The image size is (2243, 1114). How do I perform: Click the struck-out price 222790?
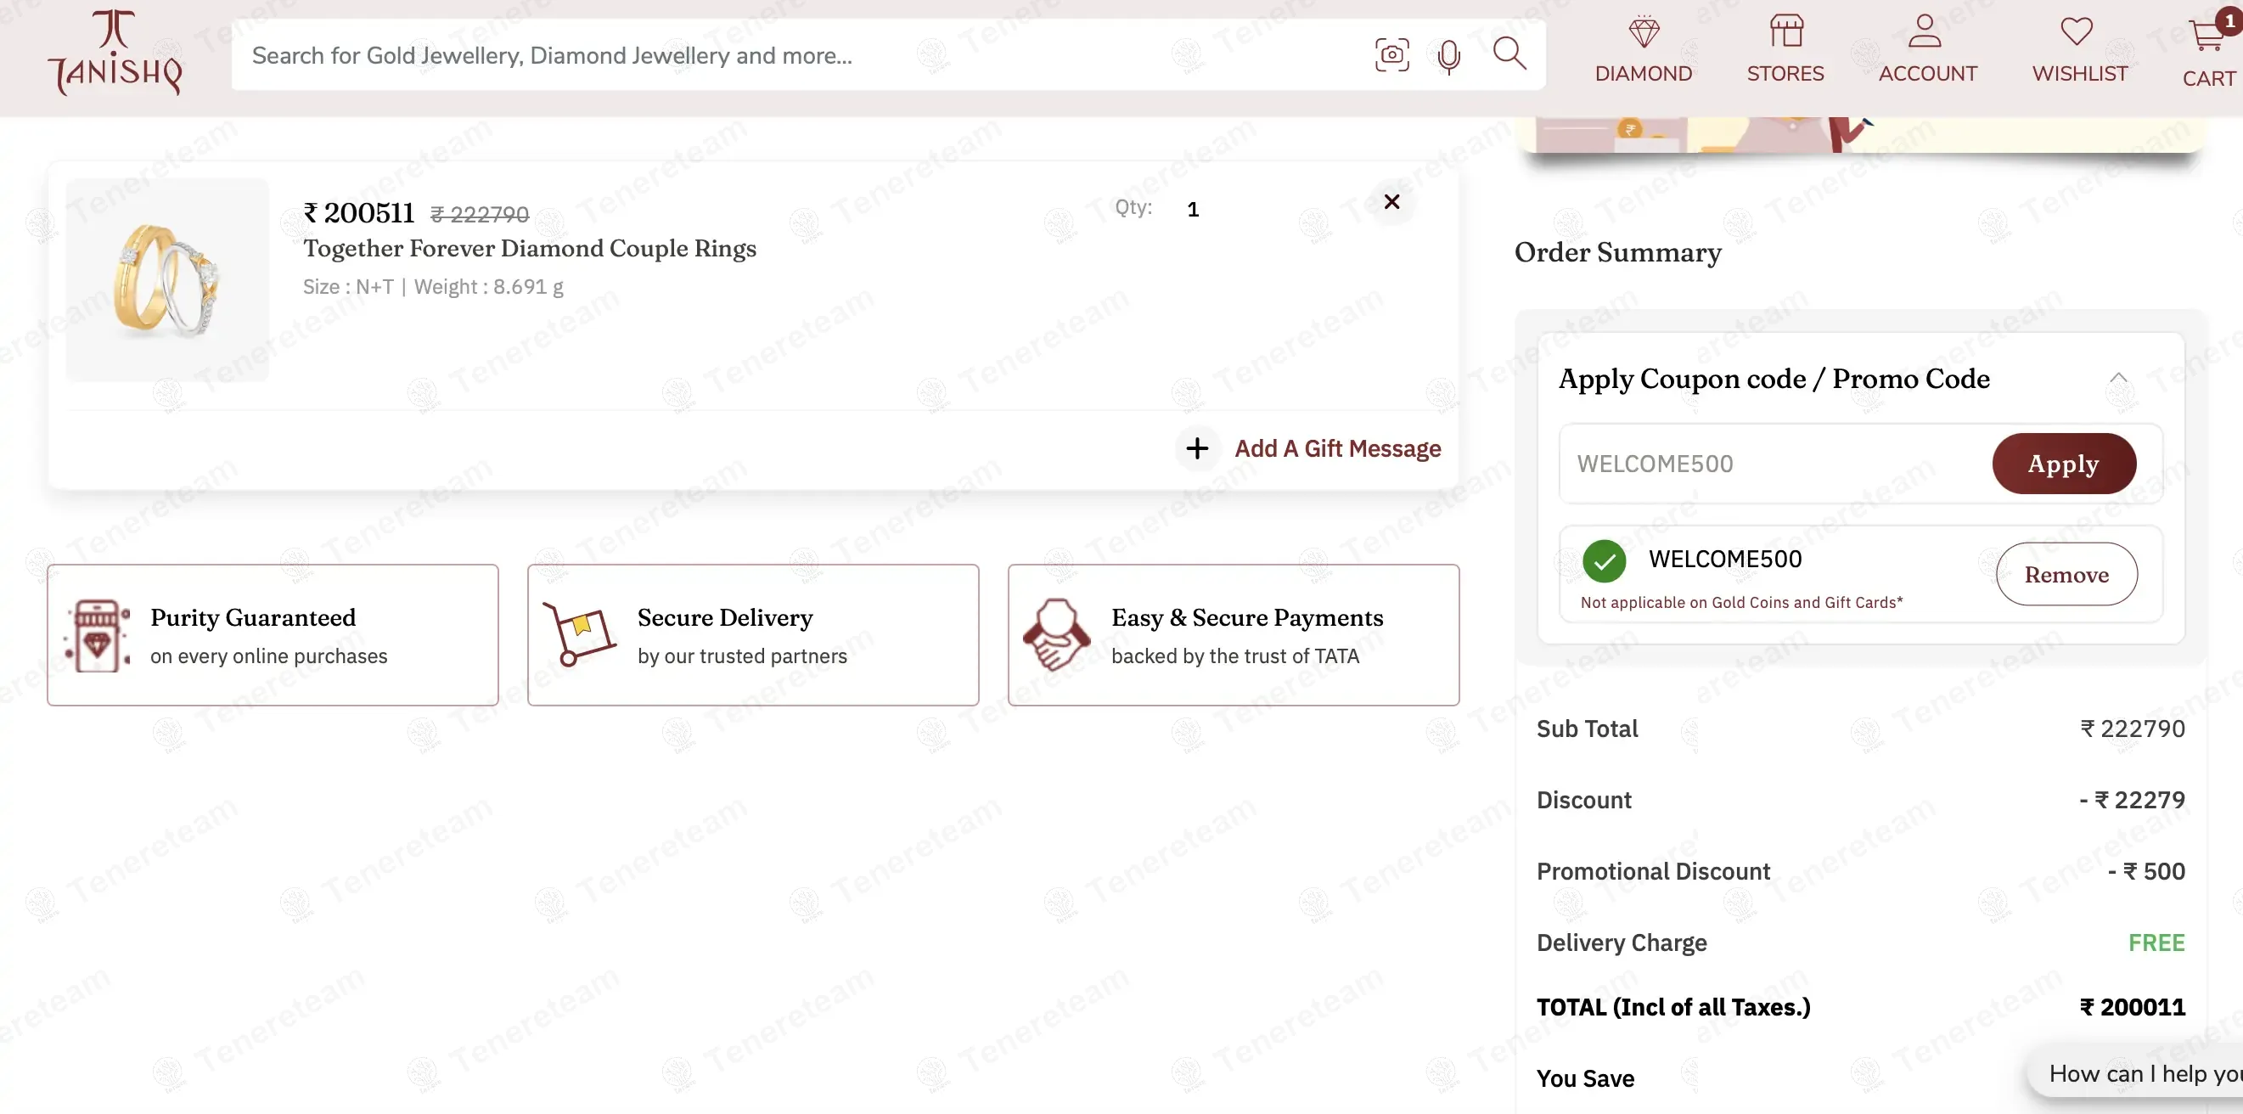point(480,214)
